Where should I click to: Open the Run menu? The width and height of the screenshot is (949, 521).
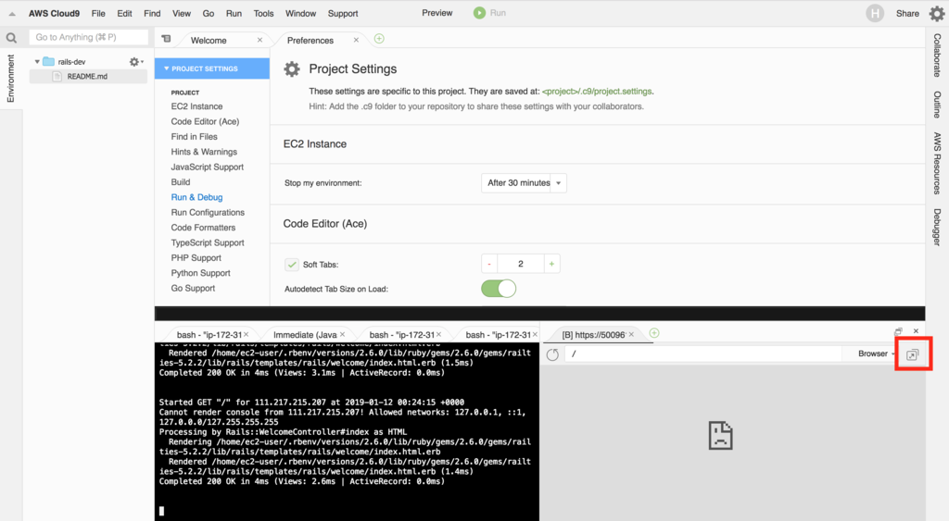[x=234, y=13]
